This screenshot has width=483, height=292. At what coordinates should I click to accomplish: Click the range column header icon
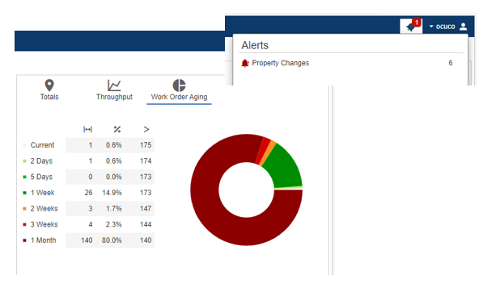coord(87,130)
